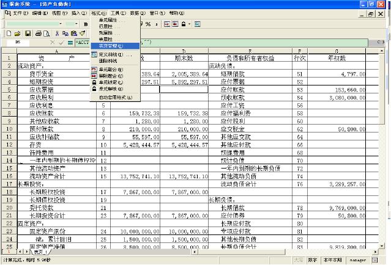Viewport: 391px width, 265px height.
Task: Open Print Preview from the toolbar
Action: (x=47, y=34)
